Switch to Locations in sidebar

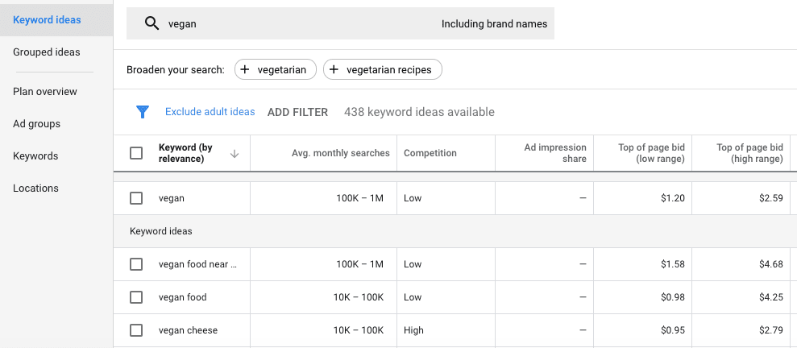35,188
